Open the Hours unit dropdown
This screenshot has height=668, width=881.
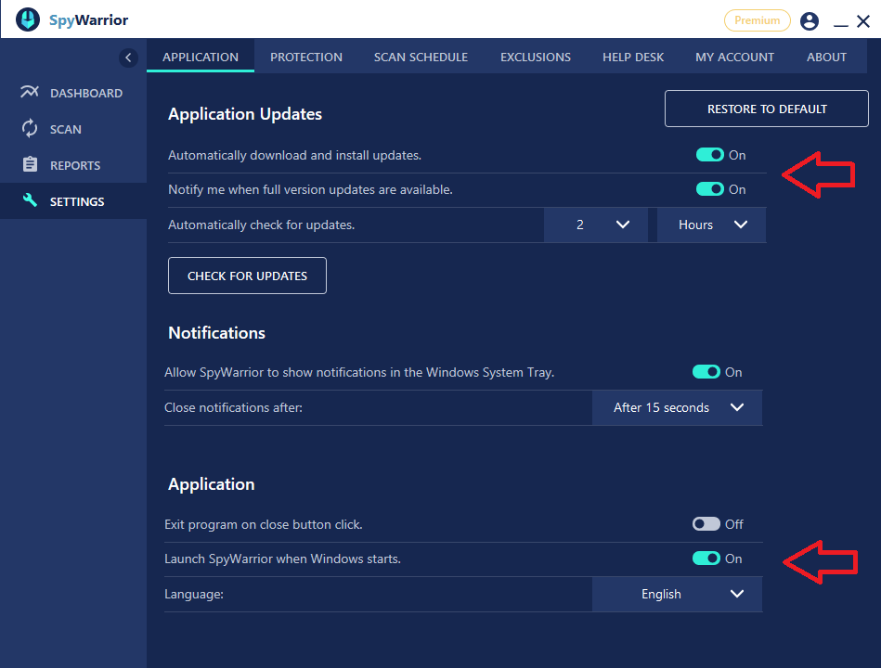point(711,225)
